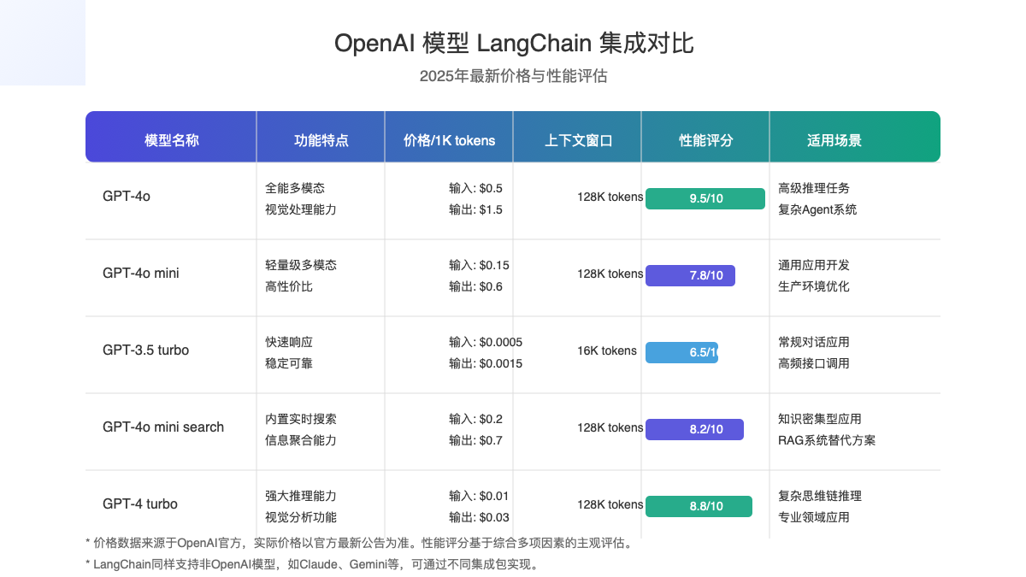Click the 6.5/10 performance score bar

(x=681, y=352)
